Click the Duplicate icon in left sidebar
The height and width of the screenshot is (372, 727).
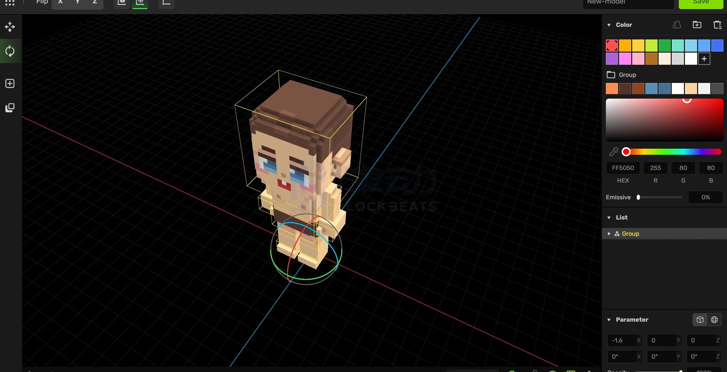[10, 107]
